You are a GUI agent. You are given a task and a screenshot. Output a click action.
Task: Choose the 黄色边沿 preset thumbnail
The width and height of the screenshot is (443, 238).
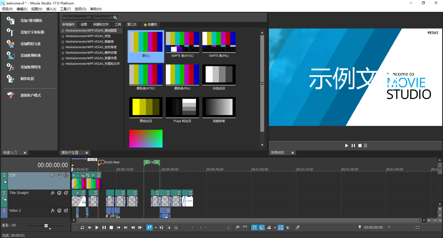[146, 110]
